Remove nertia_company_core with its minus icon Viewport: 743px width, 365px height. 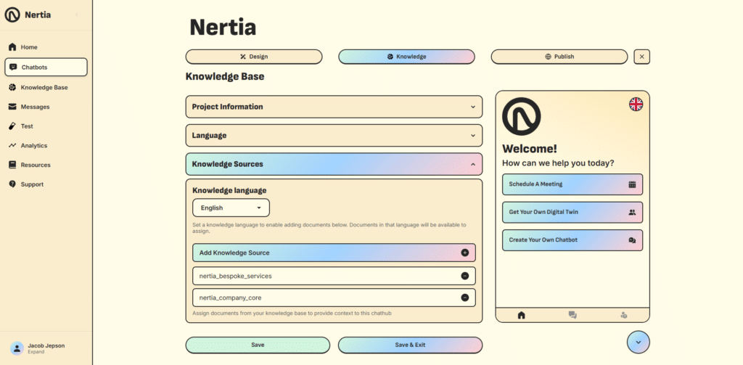point(465,298)
